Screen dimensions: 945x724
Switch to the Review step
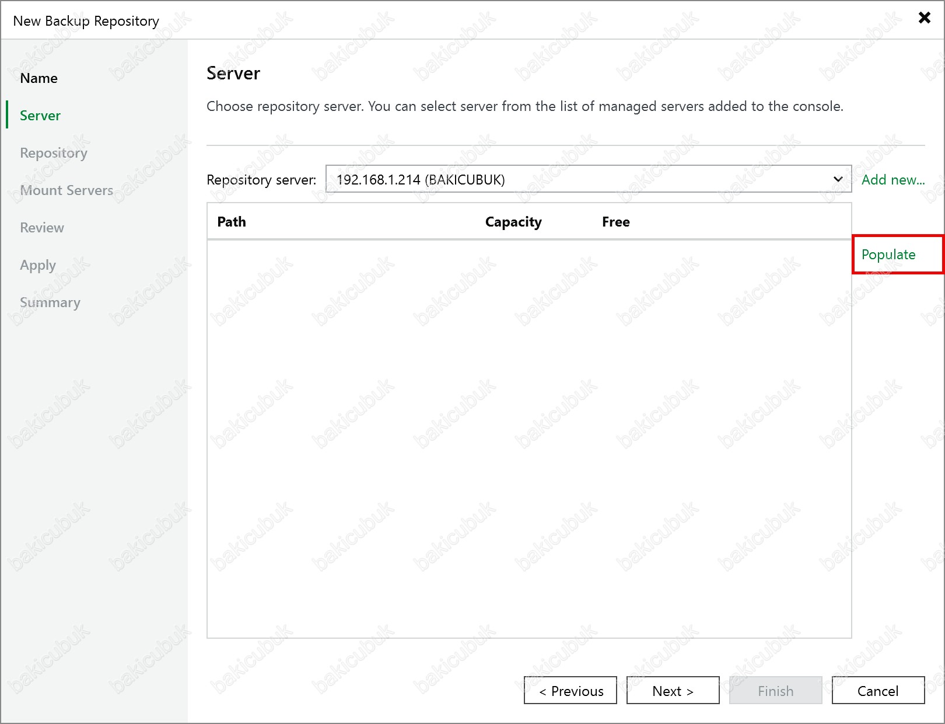(x=42, y=228)
